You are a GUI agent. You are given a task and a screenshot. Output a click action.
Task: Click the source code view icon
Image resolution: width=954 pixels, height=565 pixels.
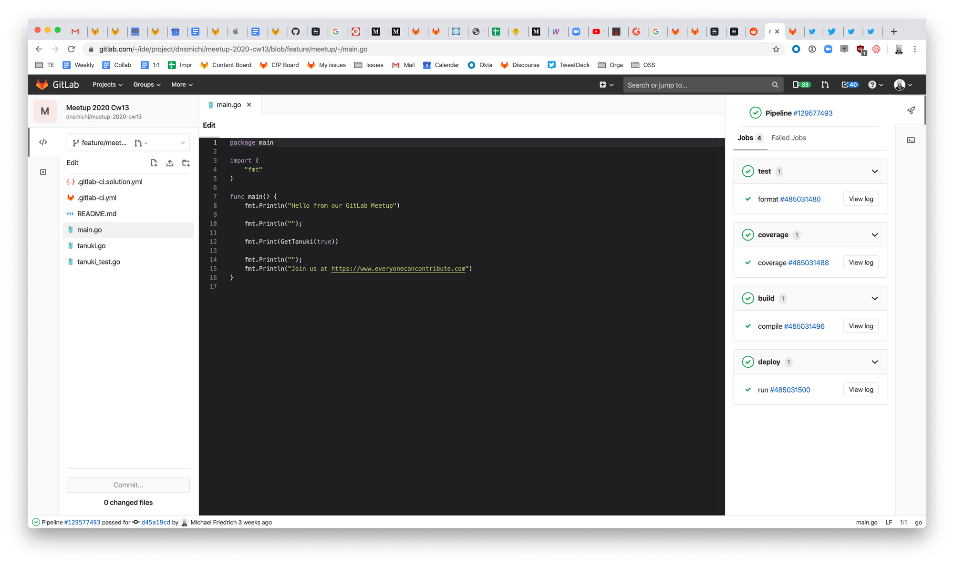pyautogui.click(x=43, y=142)
